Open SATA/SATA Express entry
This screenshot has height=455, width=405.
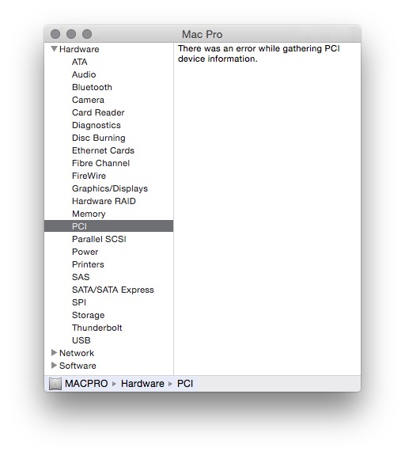[113, 290]
